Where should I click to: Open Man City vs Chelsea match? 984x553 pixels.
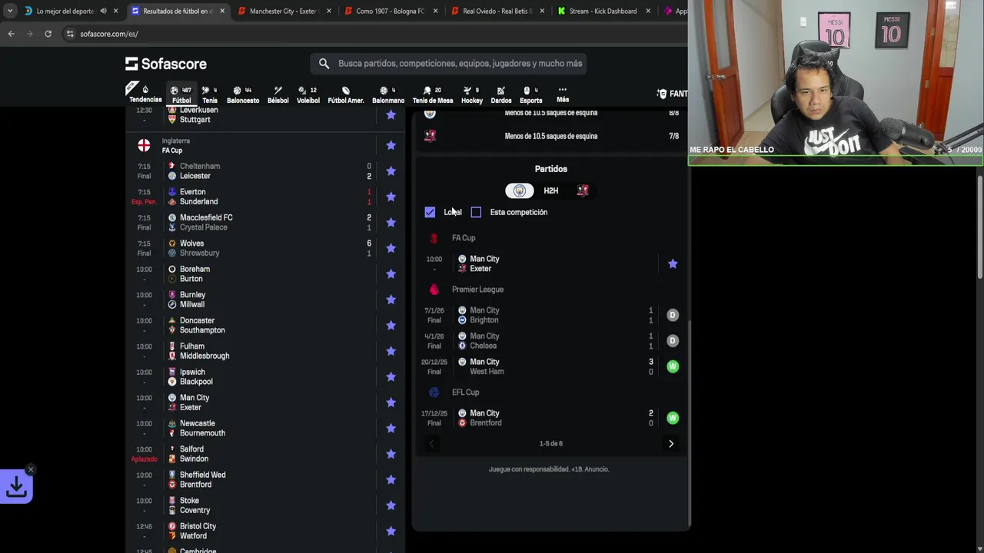[x=550, y=341]
